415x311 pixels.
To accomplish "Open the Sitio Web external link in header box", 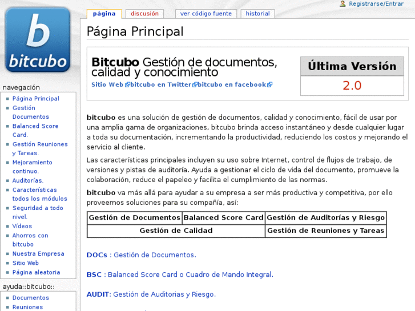I will (x=110, y=84).
